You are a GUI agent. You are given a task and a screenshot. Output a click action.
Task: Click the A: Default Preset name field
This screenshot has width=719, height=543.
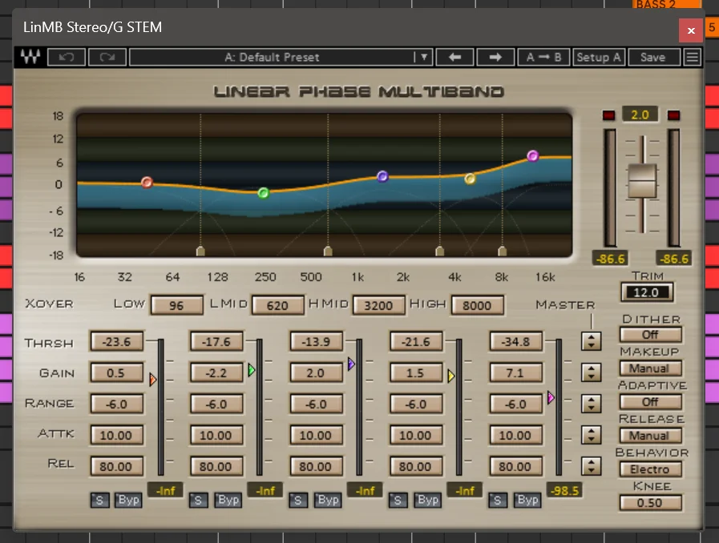coord(272,58)
